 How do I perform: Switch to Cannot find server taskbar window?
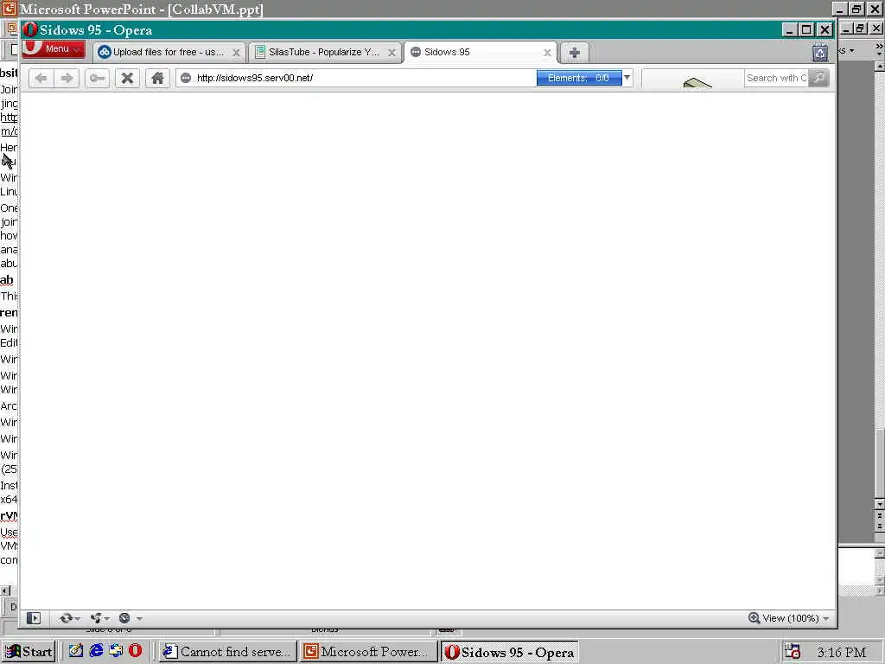click(x=227, y=652)
